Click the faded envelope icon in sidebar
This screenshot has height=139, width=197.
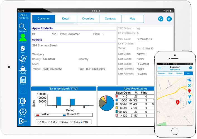point(23,91)
